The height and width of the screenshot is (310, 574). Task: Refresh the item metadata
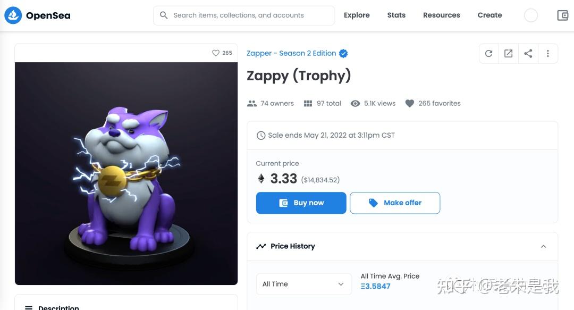point(488,53)
